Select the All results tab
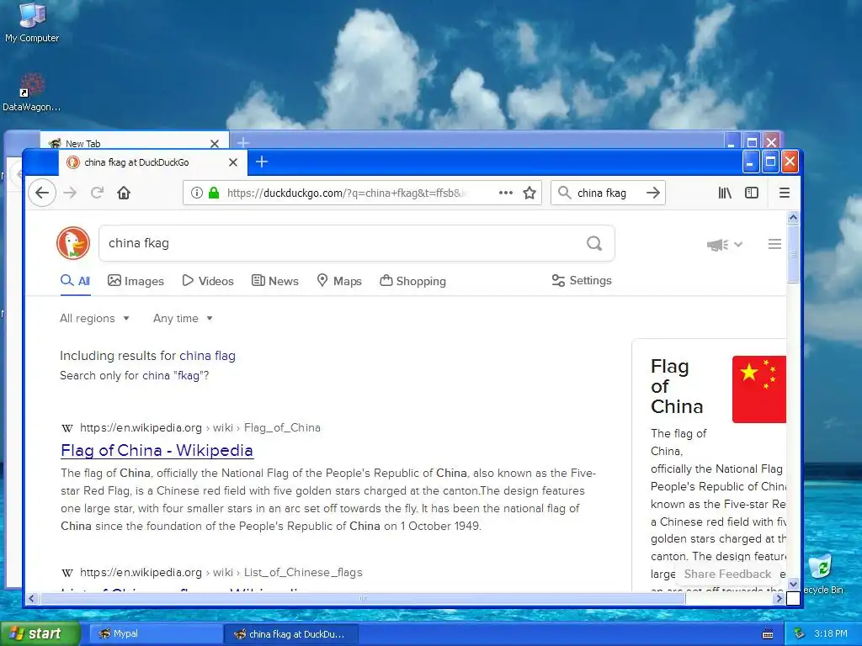 75,281
